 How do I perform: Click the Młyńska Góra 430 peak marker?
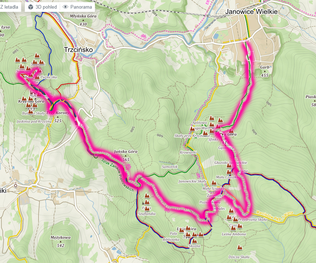pyautogui.click(x=83, y=20)
